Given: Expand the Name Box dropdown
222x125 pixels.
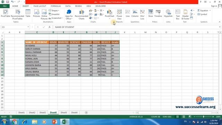Looking at the screenshot, I should pyautogui.click(x=28, y=27).
